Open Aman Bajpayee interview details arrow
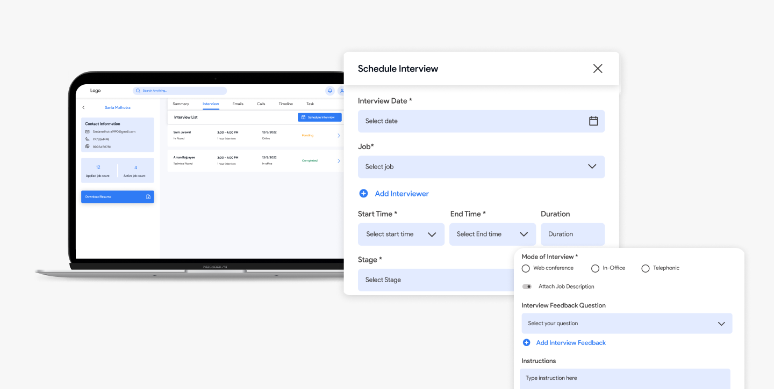 [339, 161]
